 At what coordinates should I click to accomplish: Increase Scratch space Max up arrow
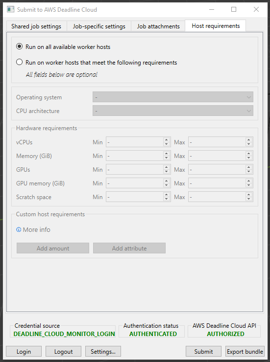click(x=249, y=195)
